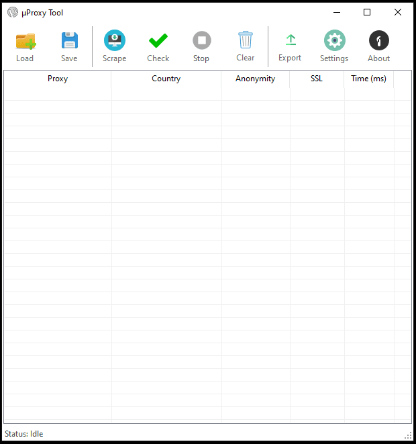Click the Load folder icon
The height and width of the screenshot is (444, 416).
point(25,41)
